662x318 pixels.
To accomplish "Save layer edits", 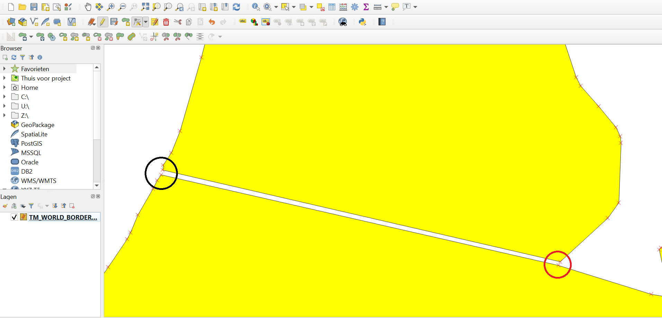I will pyautogui.click(x=114, y=22).
